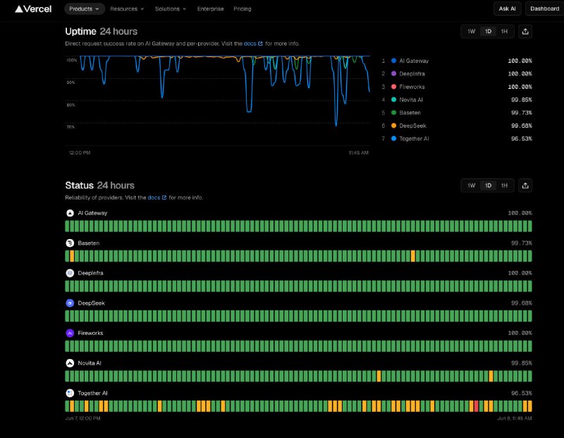Click Fireworks red legend dot

(393, 87)
